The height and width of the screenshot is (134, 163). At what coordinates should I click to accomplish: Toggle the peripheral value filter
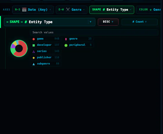pos(78,45)
